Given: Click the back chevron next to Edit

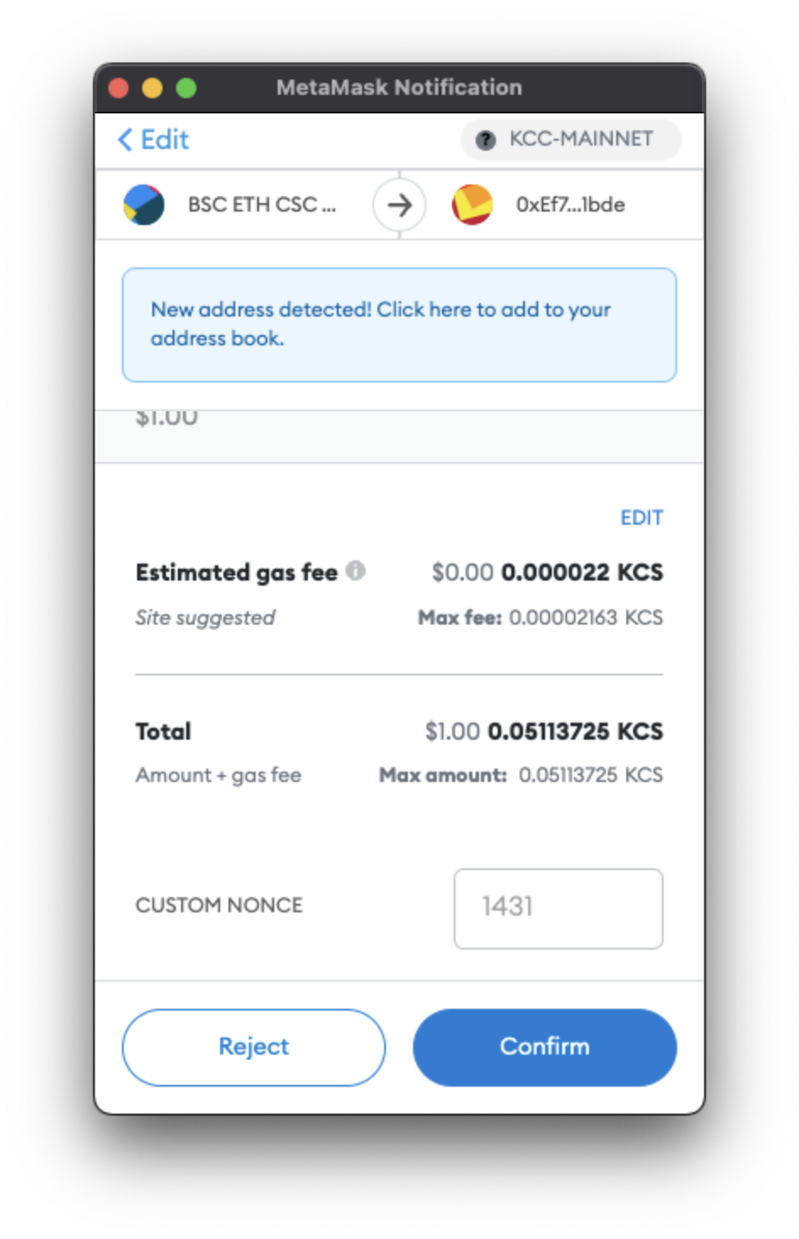Looking at the screenshot, I should [125, 140].
